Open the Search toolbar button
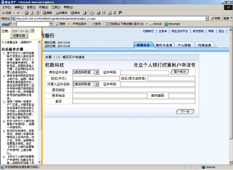Screen dimensions: 233x170 click(x=47, y=13)
